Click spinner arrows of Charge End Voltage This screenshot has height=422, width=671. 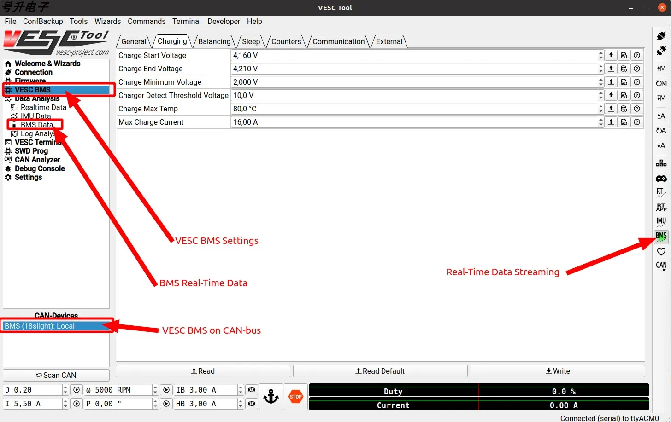click(x=601, y=69)
